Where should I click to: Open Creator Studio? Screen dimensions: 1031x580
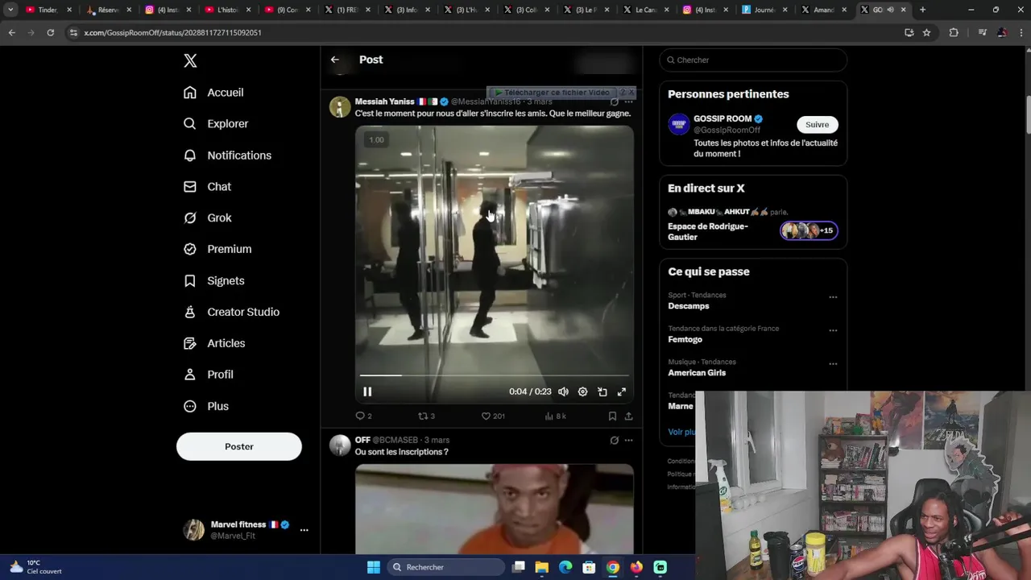[231, 313]
